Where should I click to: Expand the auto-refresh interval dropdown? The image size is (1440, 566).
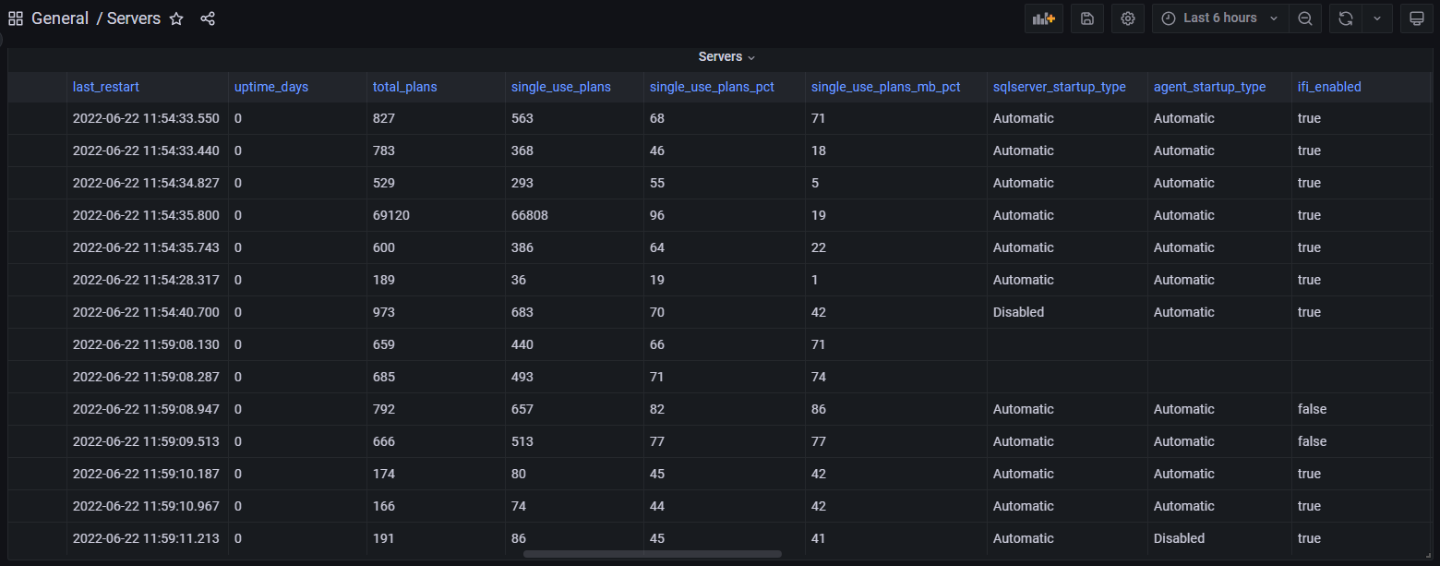pyautogui.click(x=1376, y=18)
